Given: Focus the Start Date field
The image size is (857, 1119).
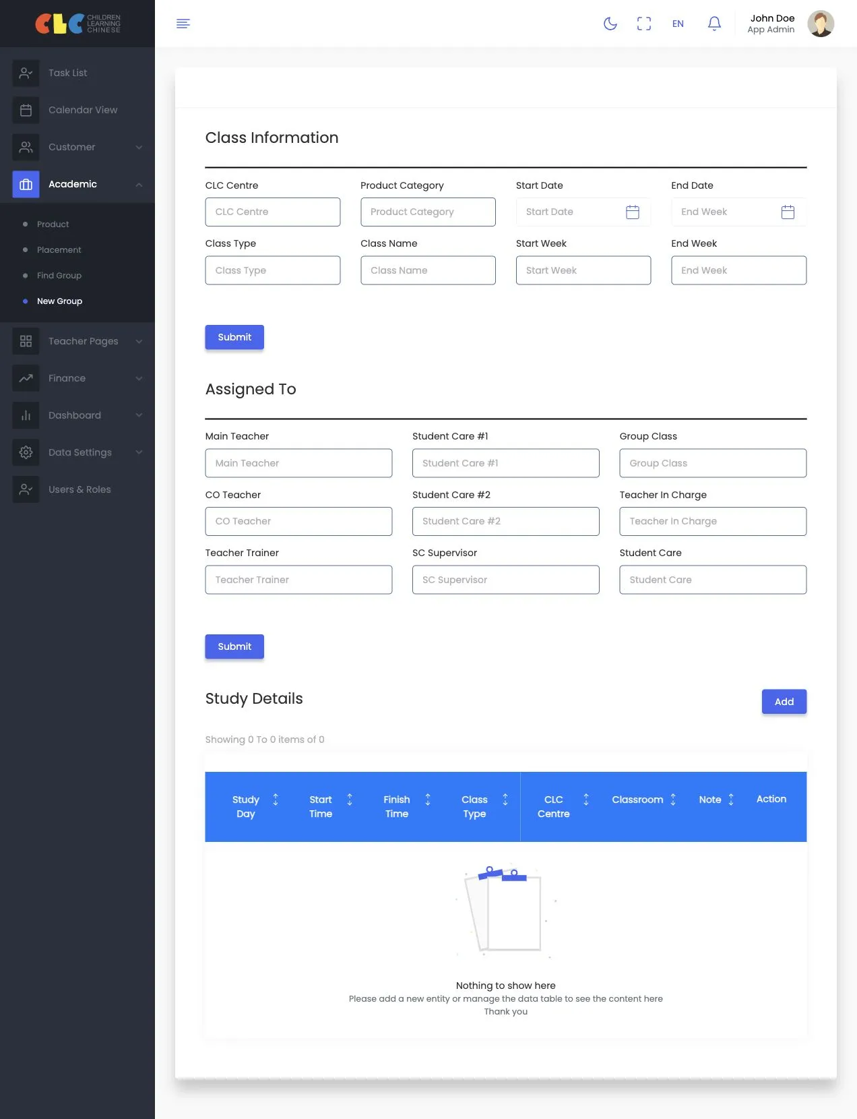Looking at the screenshot, I should [x=583, y=212].
